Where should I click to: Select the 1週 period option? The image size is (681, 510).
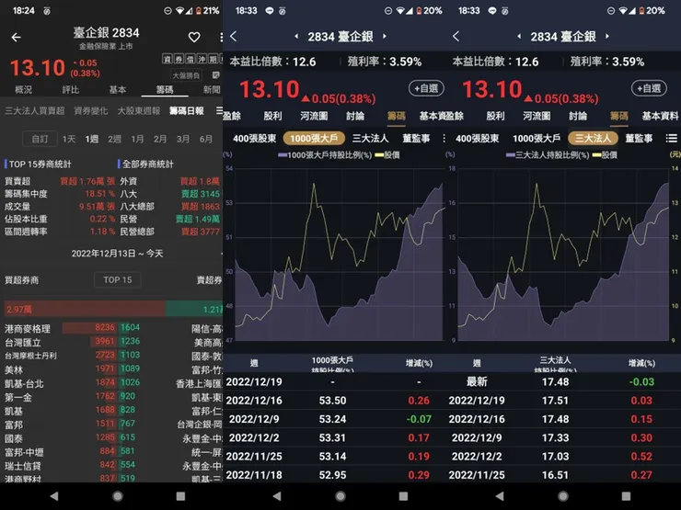[92, 139]
